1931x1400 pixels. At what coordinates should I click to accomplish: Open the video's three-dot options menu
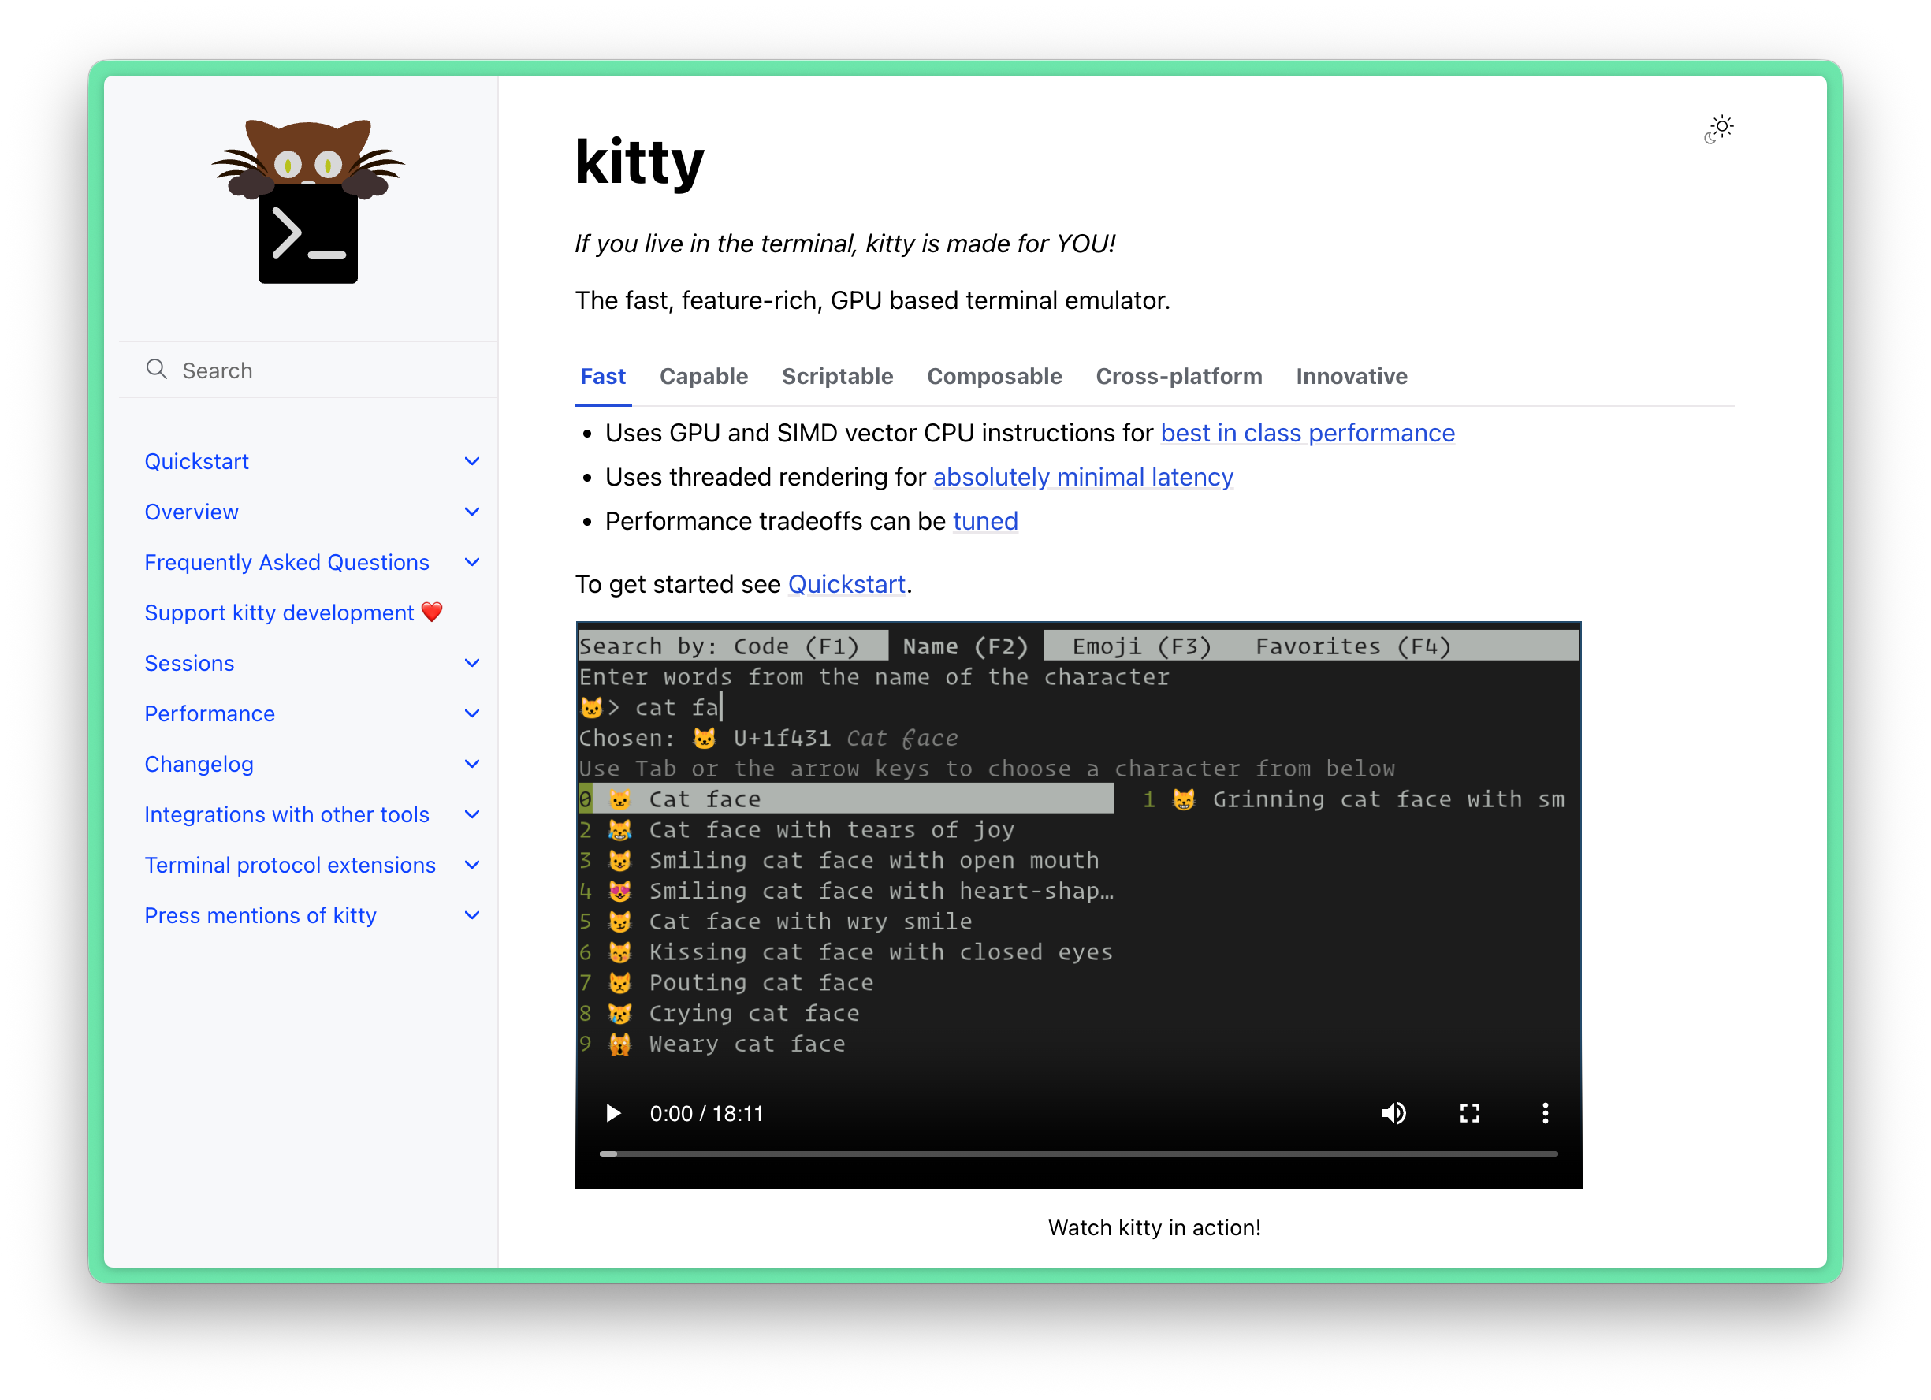coord(1545,1113)
